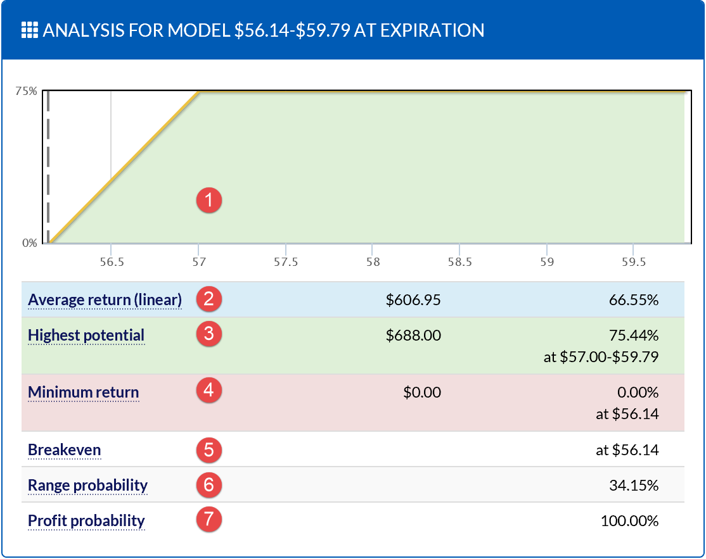Viewport: 706px width, 559px height.
Task: Open the Highest potential definition
Action: coord(86,335)
